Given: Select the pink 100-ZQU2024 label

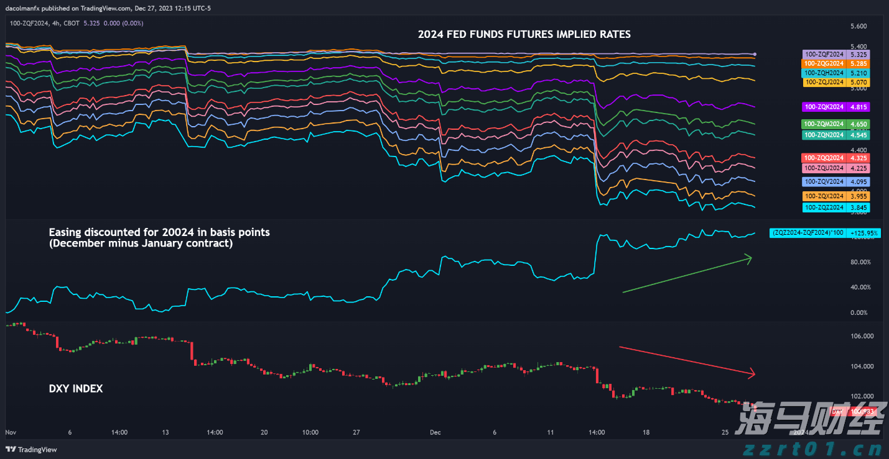Looking at the screenshot, I should tap(837, 168).
